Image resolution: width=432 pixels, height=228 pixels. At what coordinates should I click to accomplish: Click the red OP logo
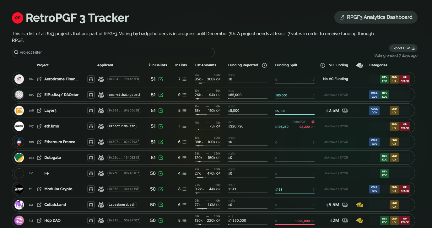18,18
